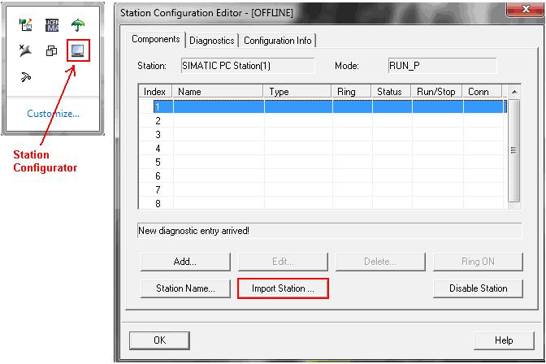Screen dimensions: 546x364
Task: Click the network computer tray icon
Action: pos(26,24)
